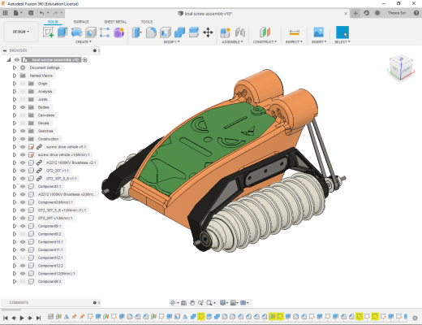Toggle visibility of Component10:1

pos(23,242)
